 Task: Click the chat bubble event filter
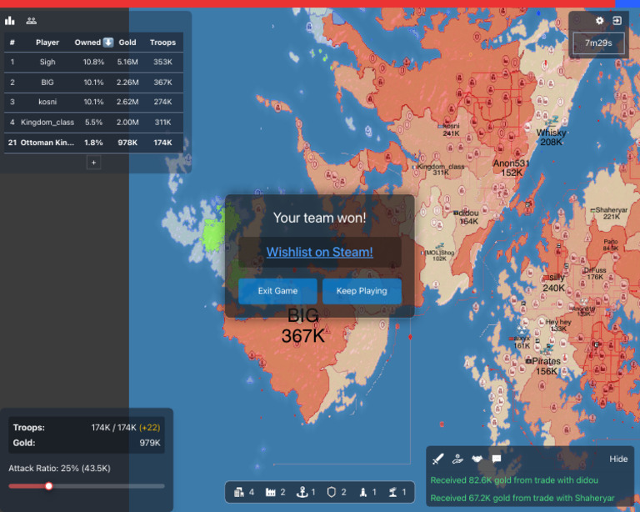(497, 459)
